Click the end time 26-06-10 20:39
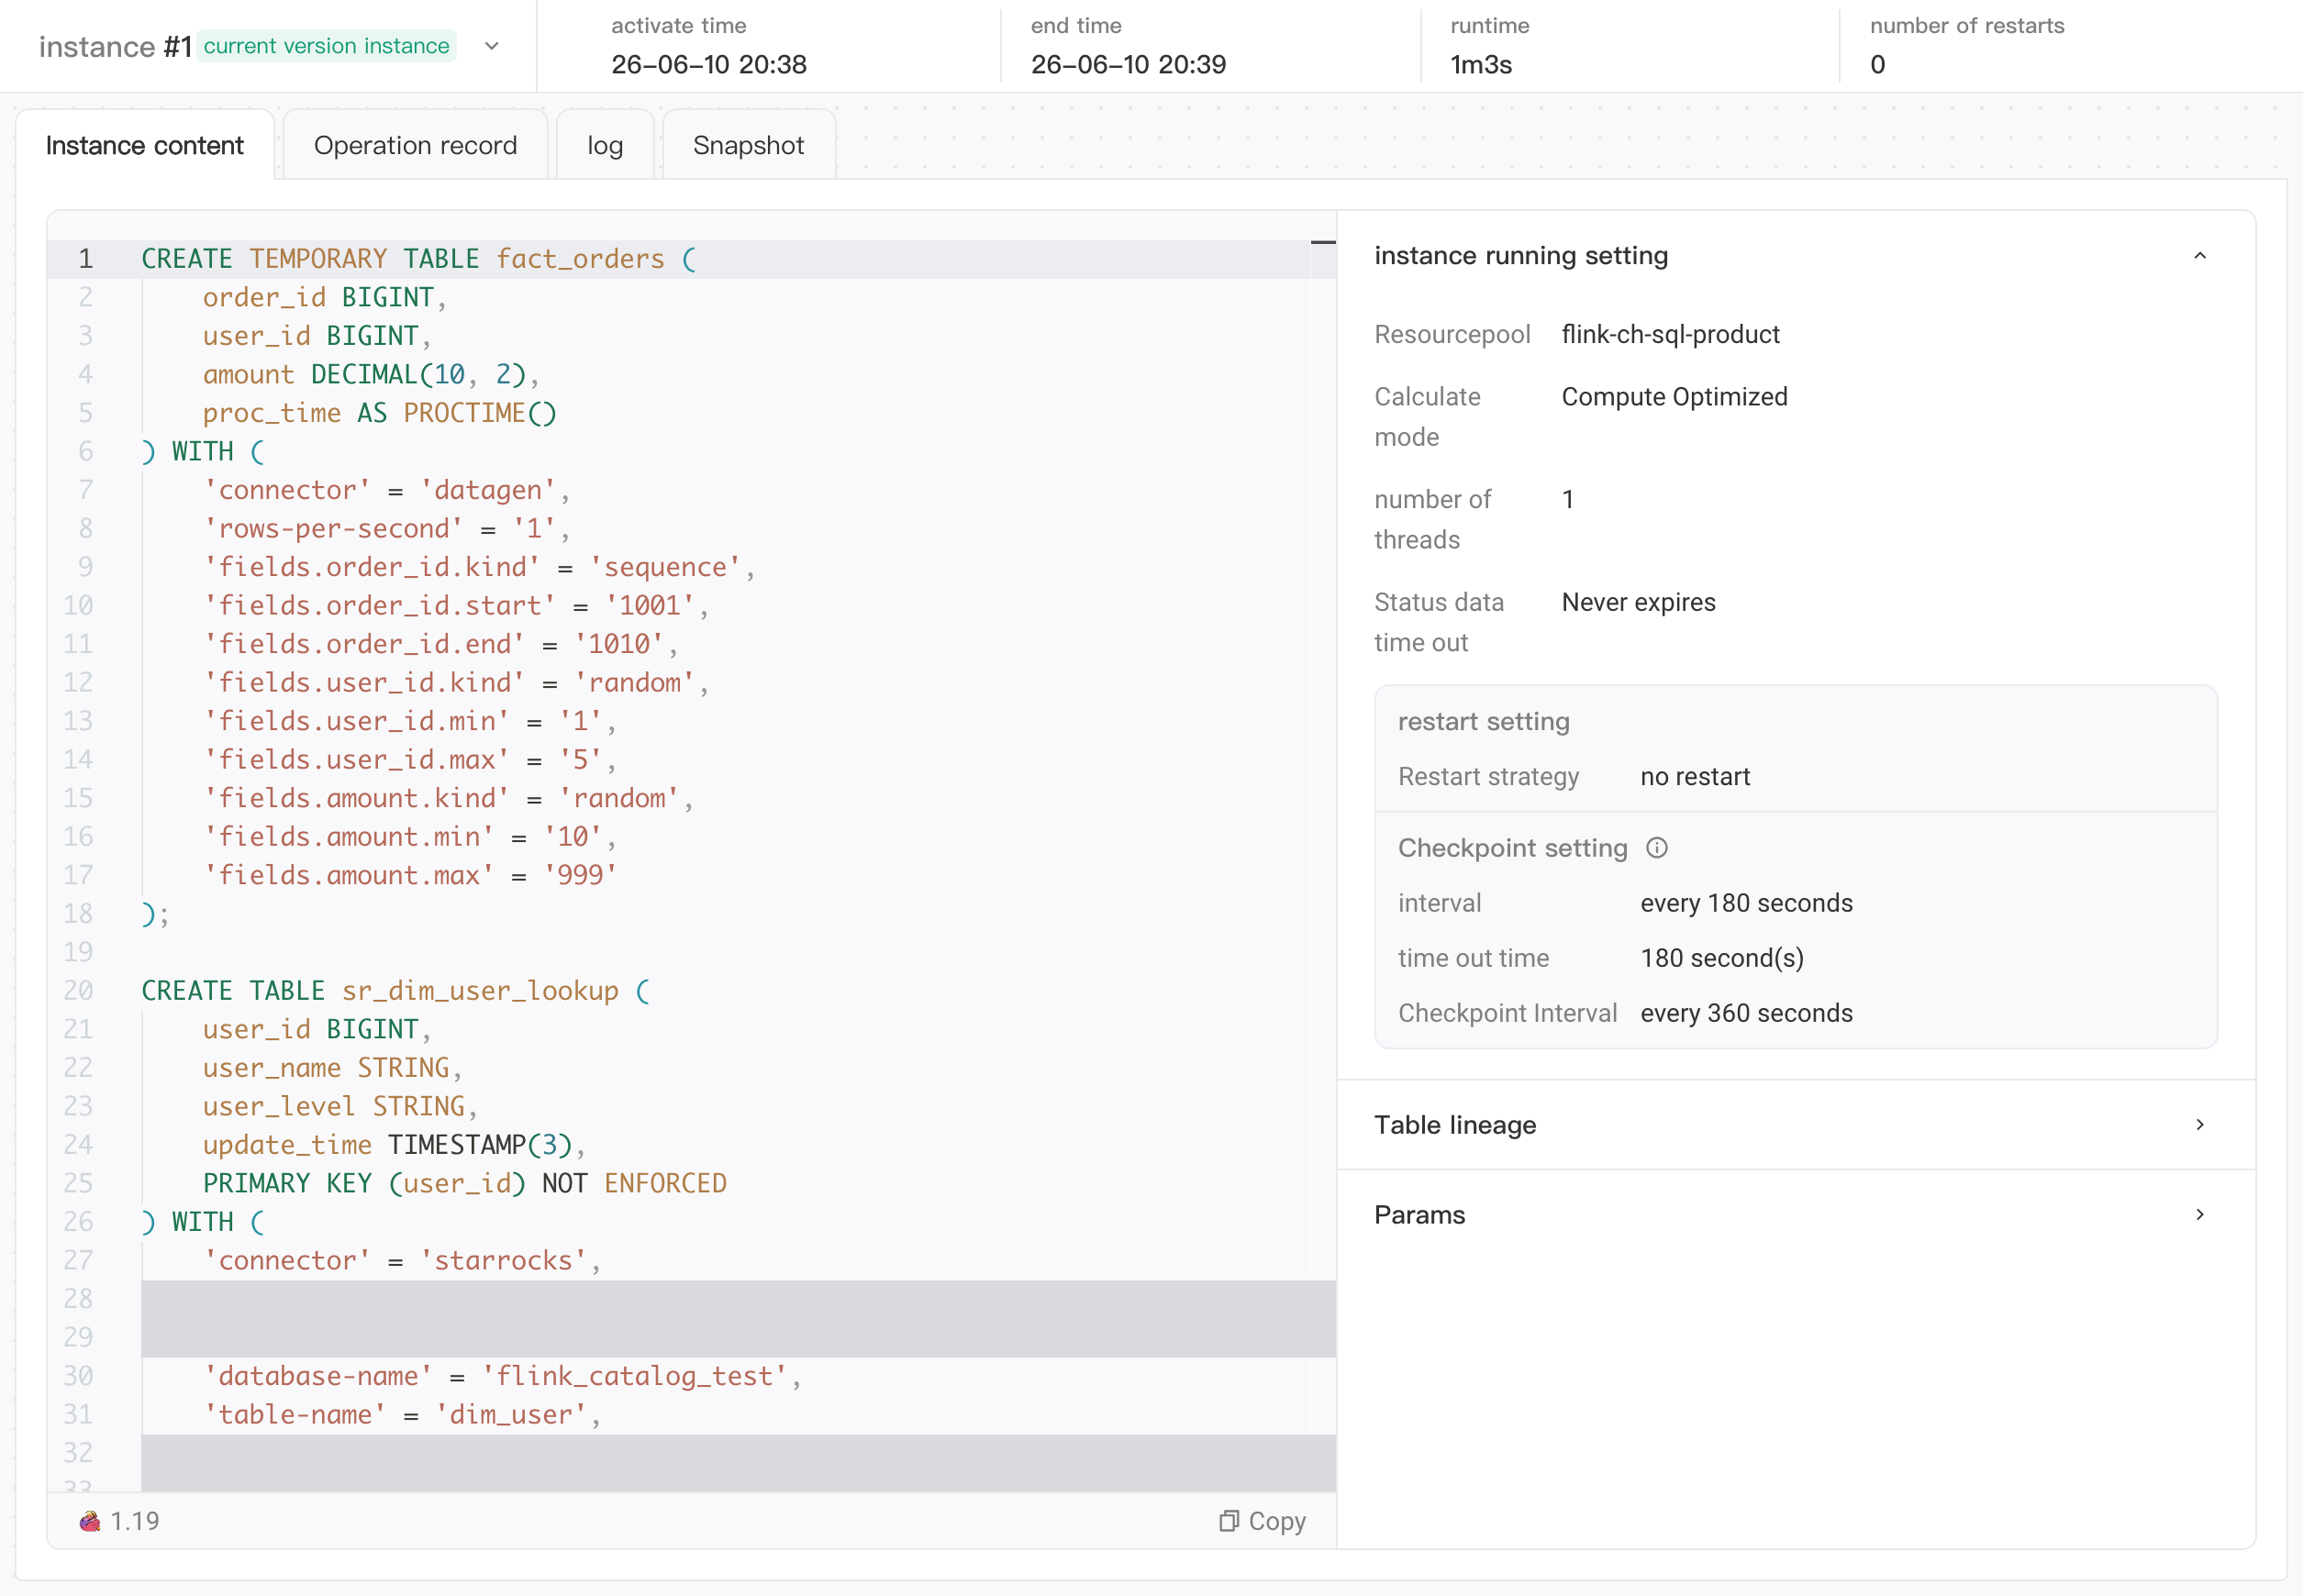 (x=1128, y=65)
